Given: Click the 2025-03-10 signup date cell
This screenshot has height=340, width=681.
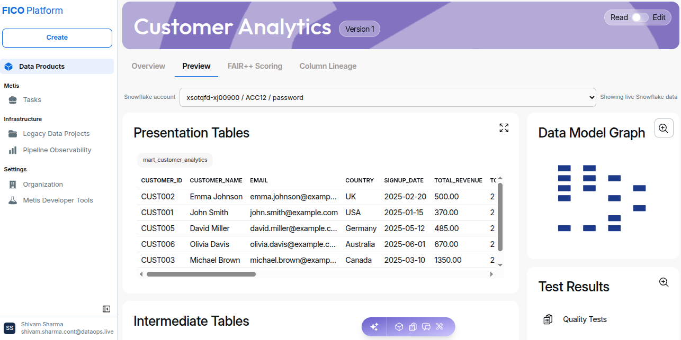Looking at the screenshot, I should (x=405, y=260).
